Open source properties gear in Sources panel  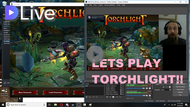[x=113, y=97]
